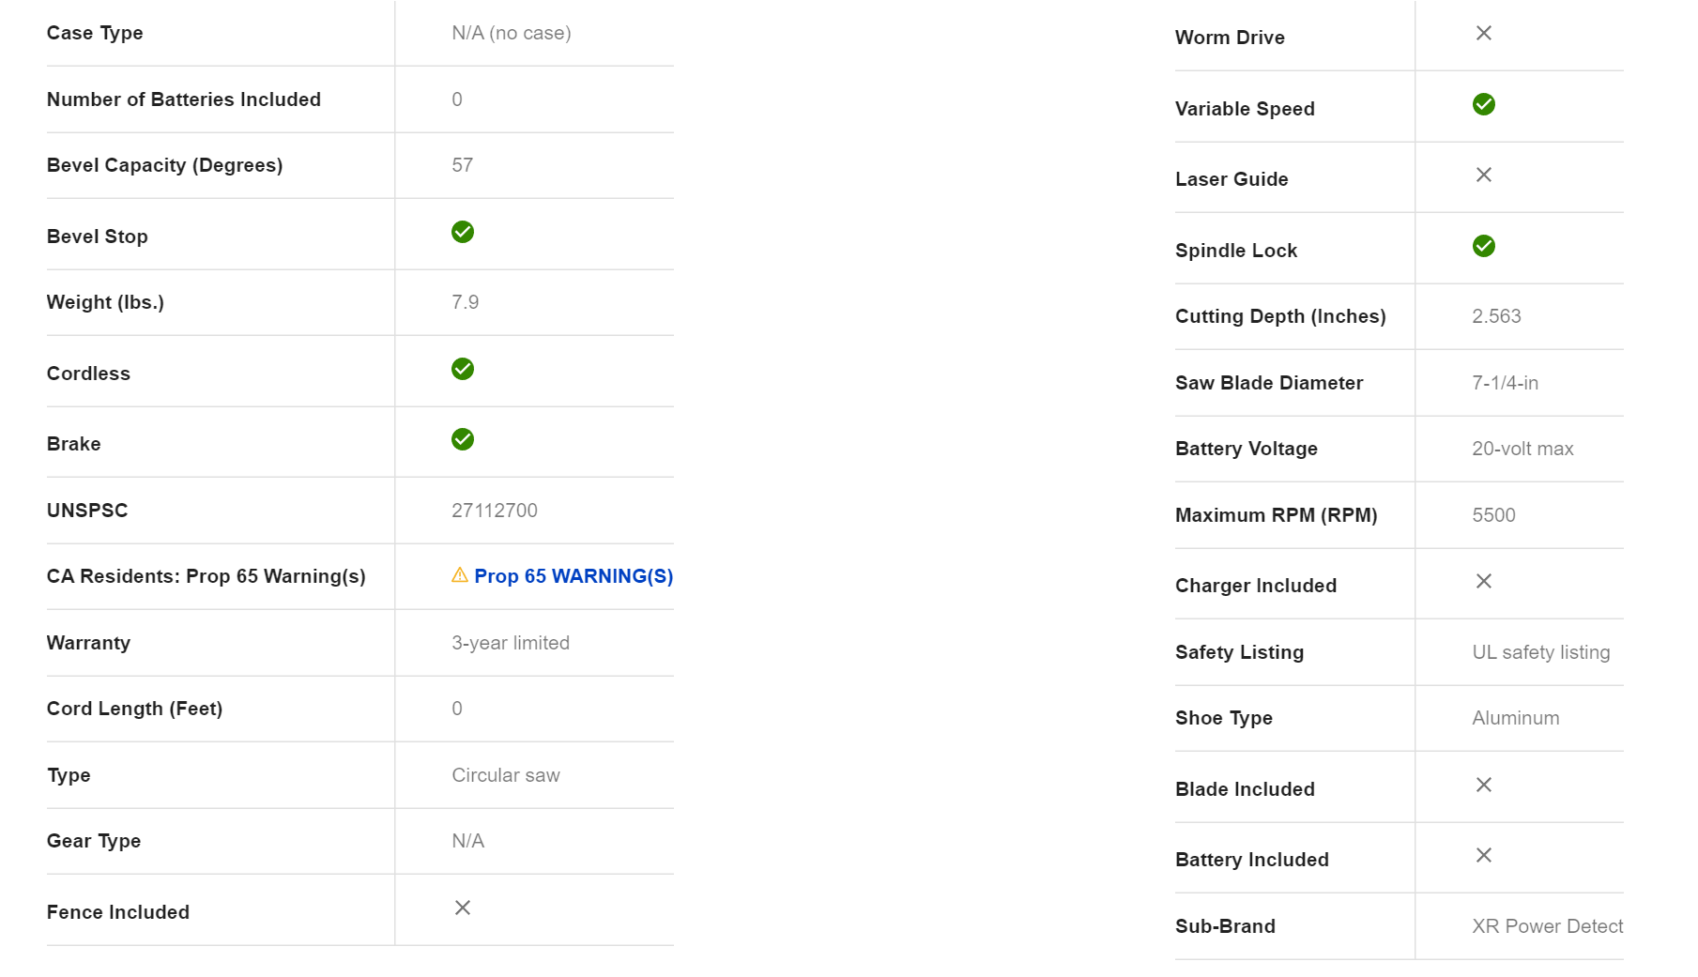Click the Variable Speed green checkmark

point(1483,104)
